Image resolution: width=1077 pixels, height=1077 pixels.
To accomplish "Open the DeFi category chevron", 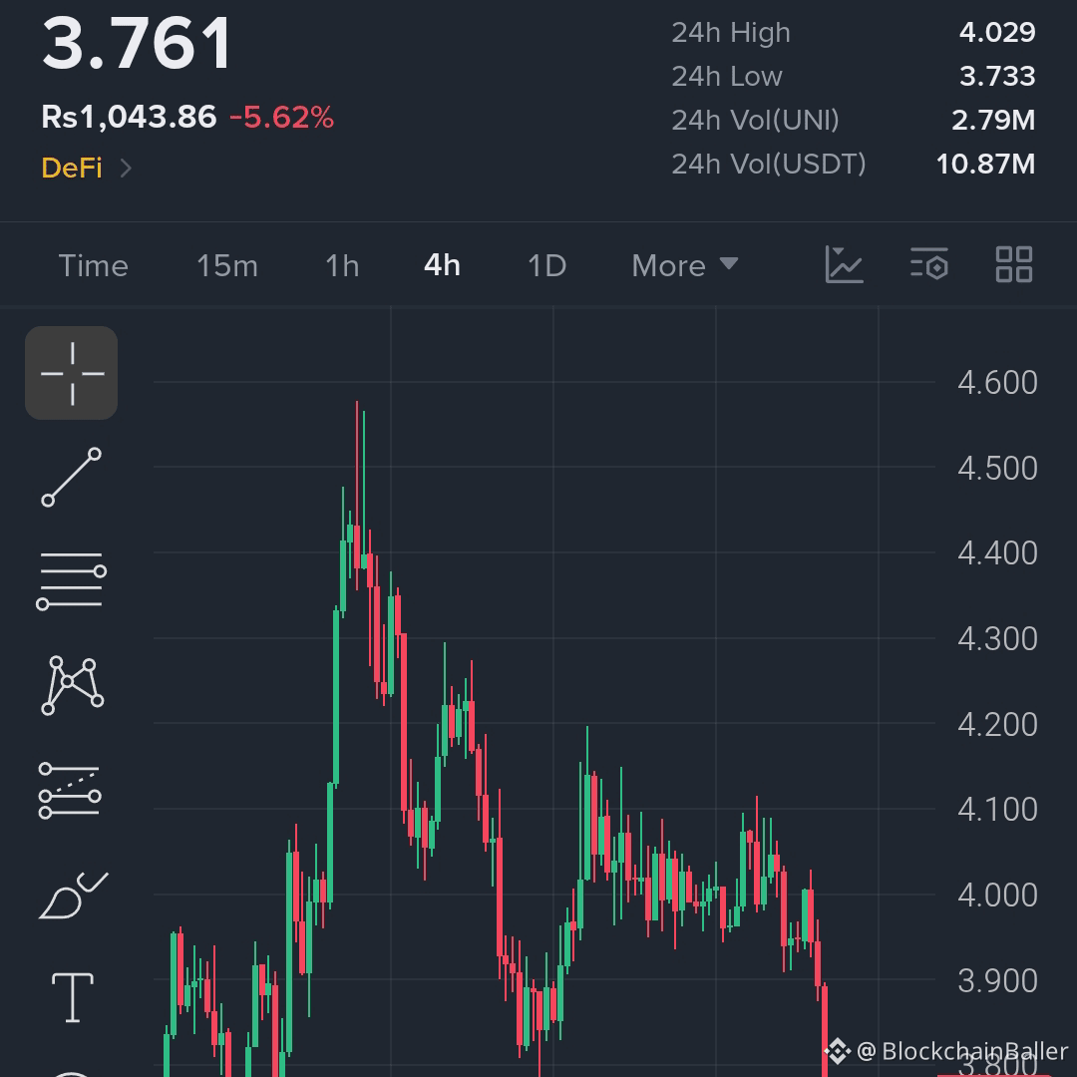I will (x=126, y=168).
